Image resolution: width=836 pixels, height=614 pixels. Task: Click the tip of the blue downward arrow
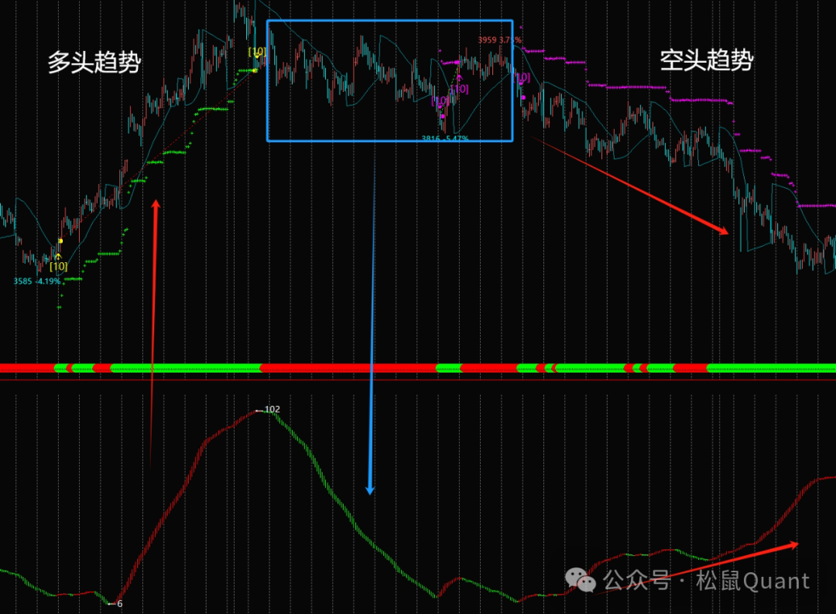370,492
